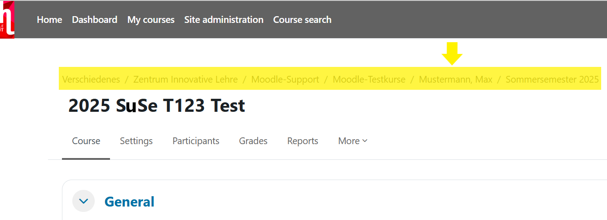Open the Participants tab
The width and height of the screenshot is (607, 220).
[x=196, y=141]
